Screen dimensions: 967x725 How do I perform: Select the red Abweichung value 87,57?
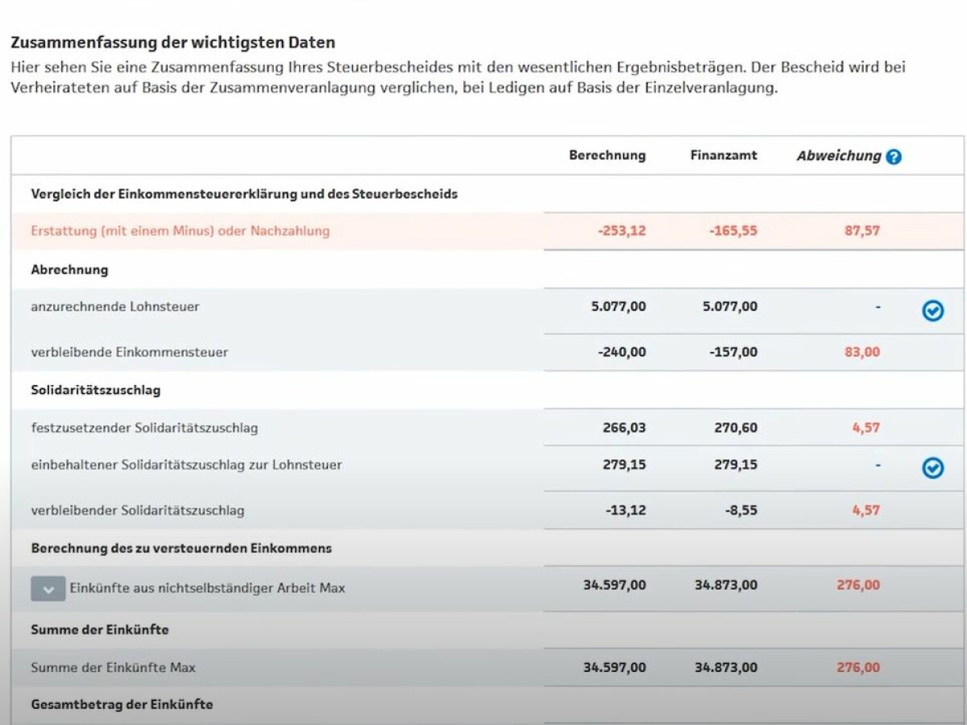coord(862,230)
